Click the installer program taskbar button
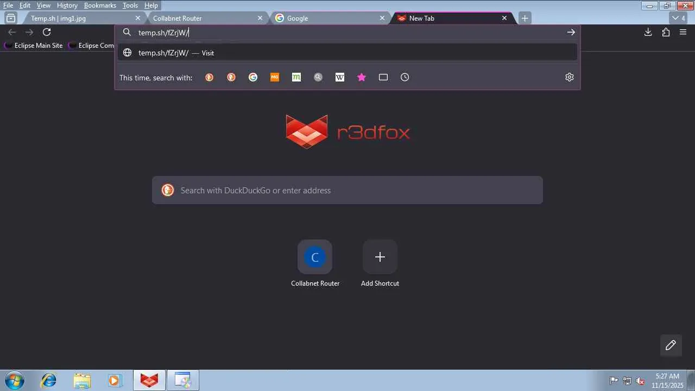Viewport: 695px width, 391px height. click(x=183, y=380)
